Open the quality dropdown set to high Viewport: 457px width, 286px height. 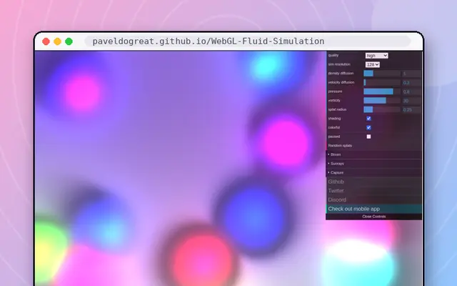pyautogui.click(x=376, y=56)
